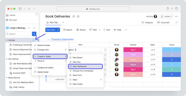Collapse the Board Demos folder

pos(7,78)
